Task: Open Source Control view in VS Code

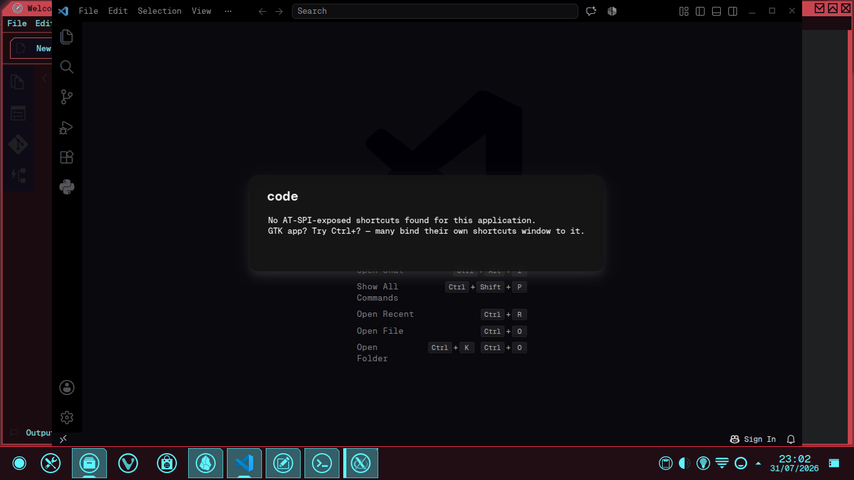Action: pyautogui.click(x=67, y=97)
